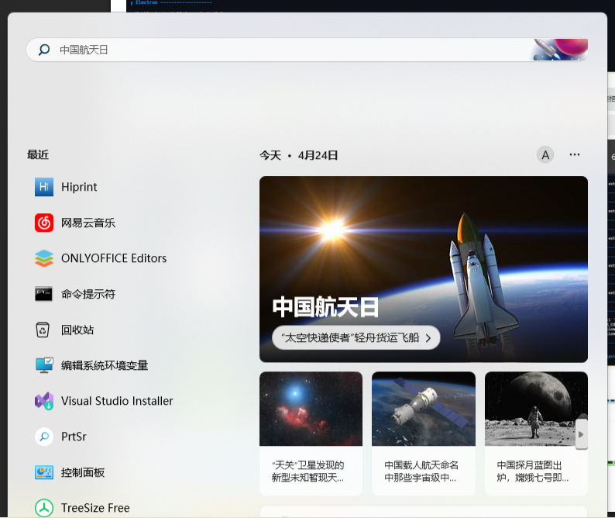Click the search box containing 中国航天日
This screenshot has height=518, width=615.
point(307,50)
